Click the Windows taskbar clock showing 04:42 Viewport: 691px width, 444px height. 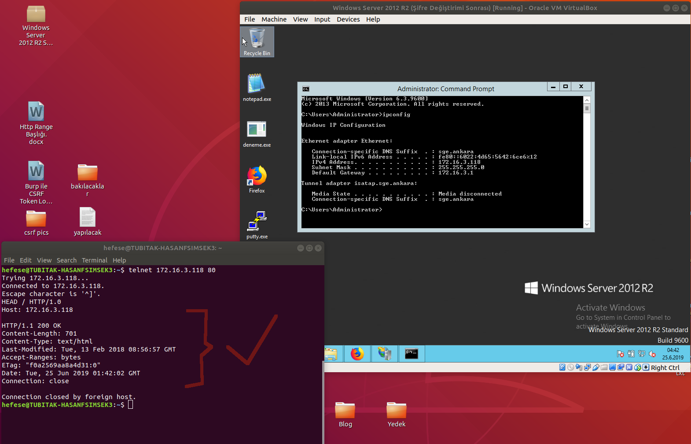[673, 354]
